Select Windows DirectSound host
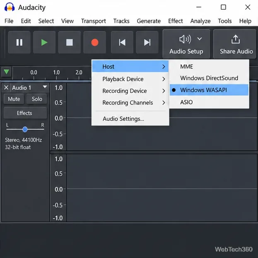The width and height of the screenshot is (258, 258). 209,78
